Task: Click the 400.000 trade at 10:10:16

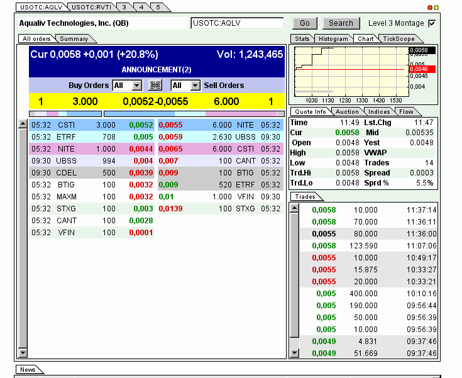Action: click(x=368, y=293)
